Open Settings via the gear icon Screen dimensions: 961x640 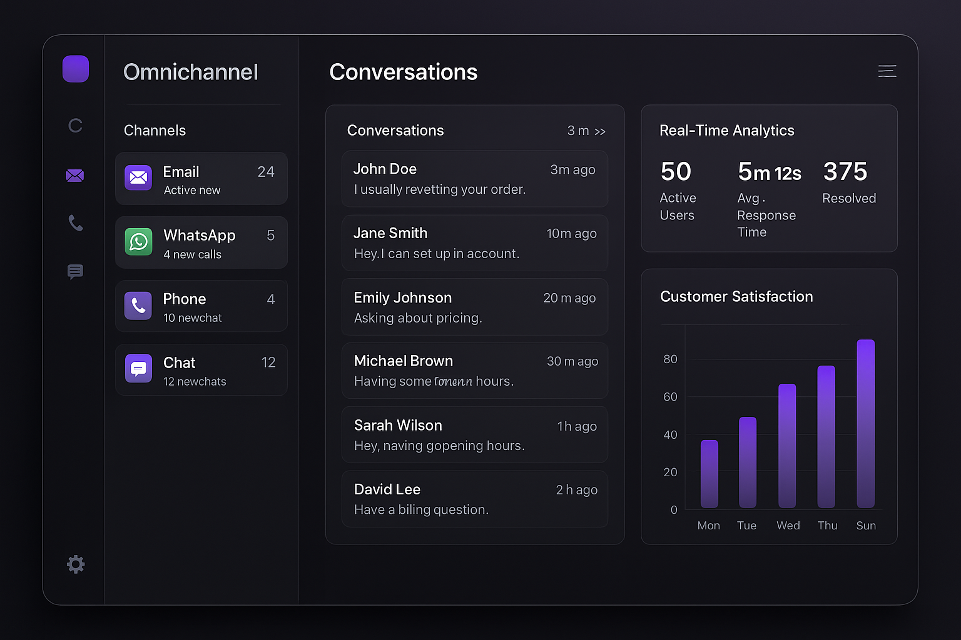75,564
